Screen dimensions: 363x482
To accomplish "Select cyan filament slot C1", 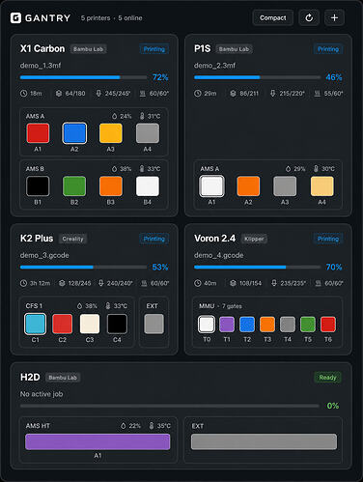I will tap(35, 324).
